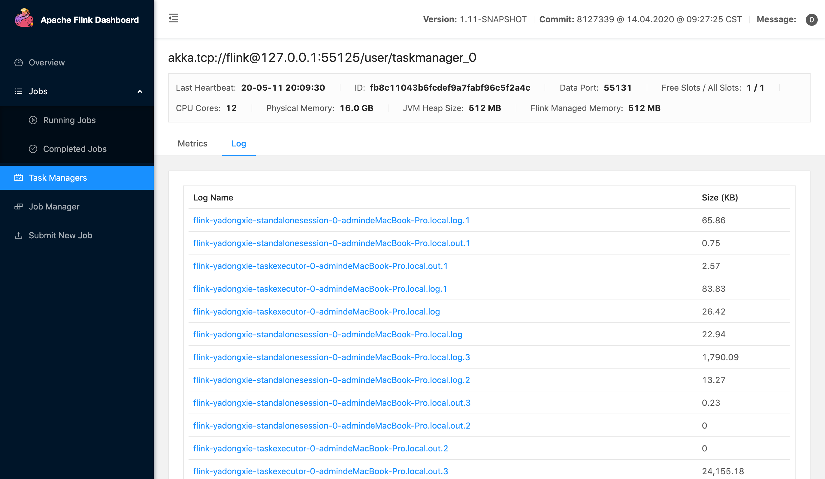Click the Log Name column header
The width and height of the screenshot is (825, 479).
(213, 197)
